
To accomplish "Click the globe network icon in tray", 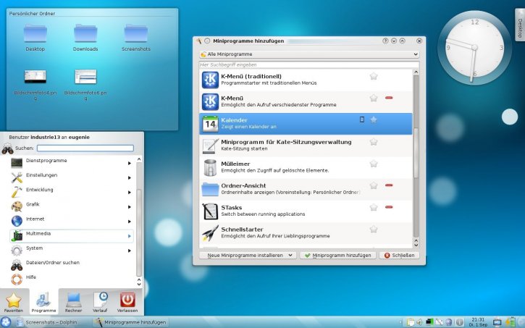I will [449, 322].
